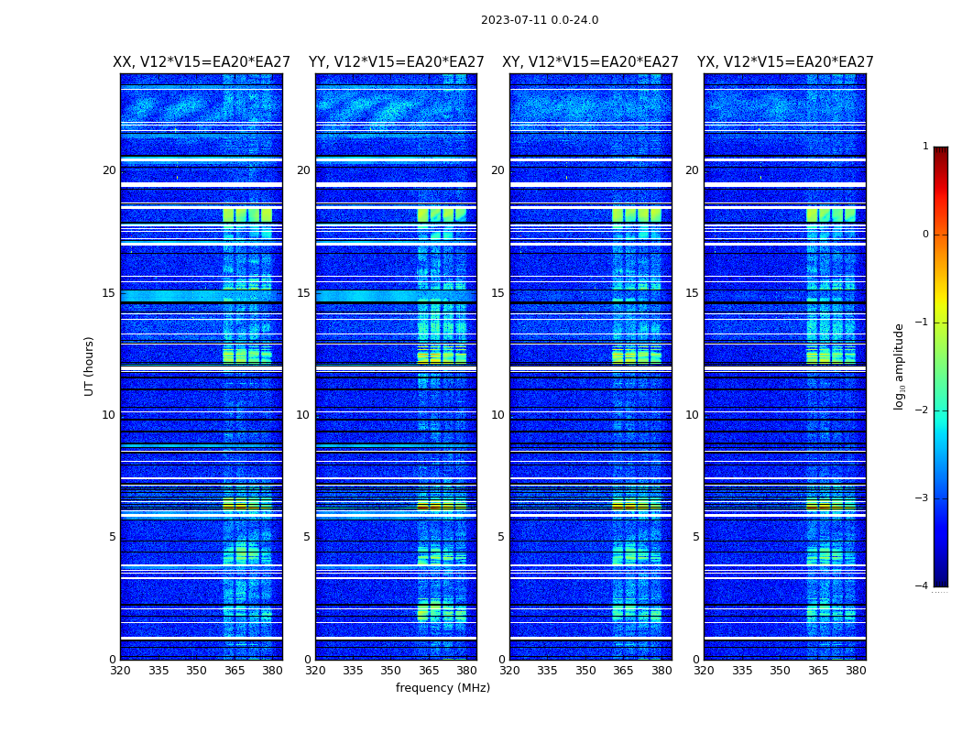Viewport: 962px width, 733px height.
Task: Click the UT (hours) axis label
Action: (89, 366)
